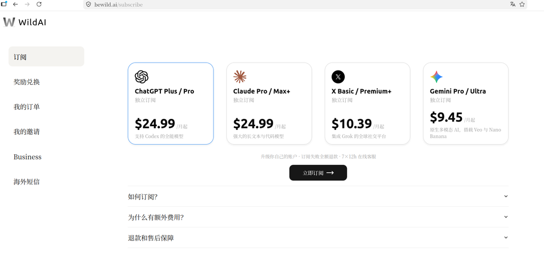
Task: Open the 订阅 sidebar item
Action: pyautogui.click(x=47, y=57)
